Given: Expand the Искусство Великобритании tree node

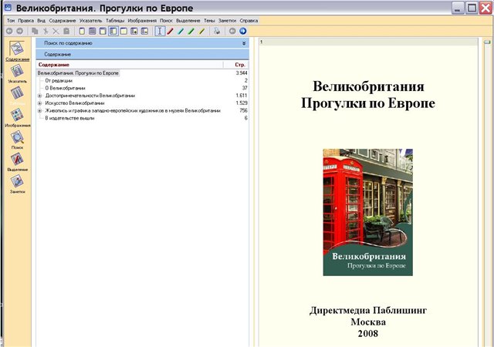Looking at the screenshot, I should point(40,103).
